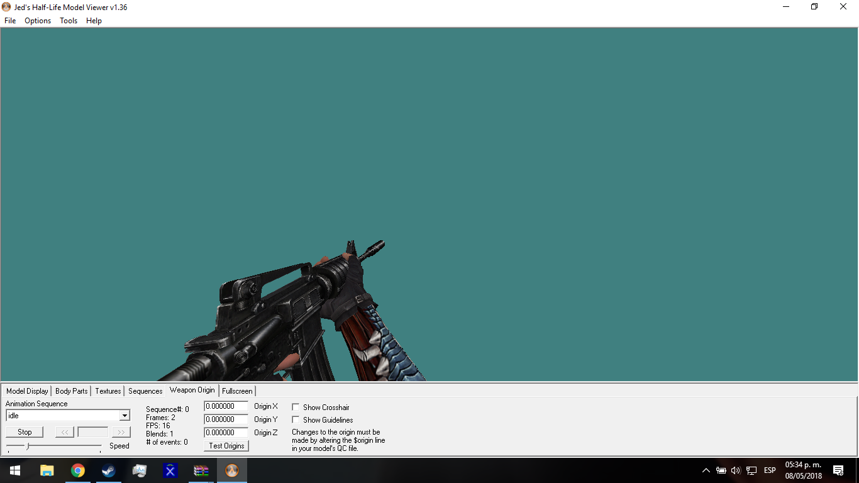Launch Google Chrome from taskbar
This screenshot has height=483, width=859.
(78, 470)
